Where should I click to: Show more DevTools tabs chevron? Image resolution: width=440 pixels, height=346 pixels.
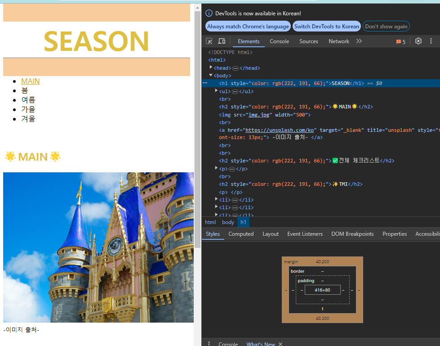click(359, 41)
